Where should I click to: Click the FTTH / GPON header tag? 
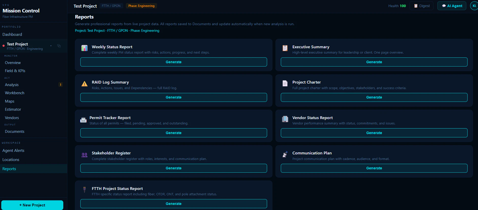click(x=111, y=6)
